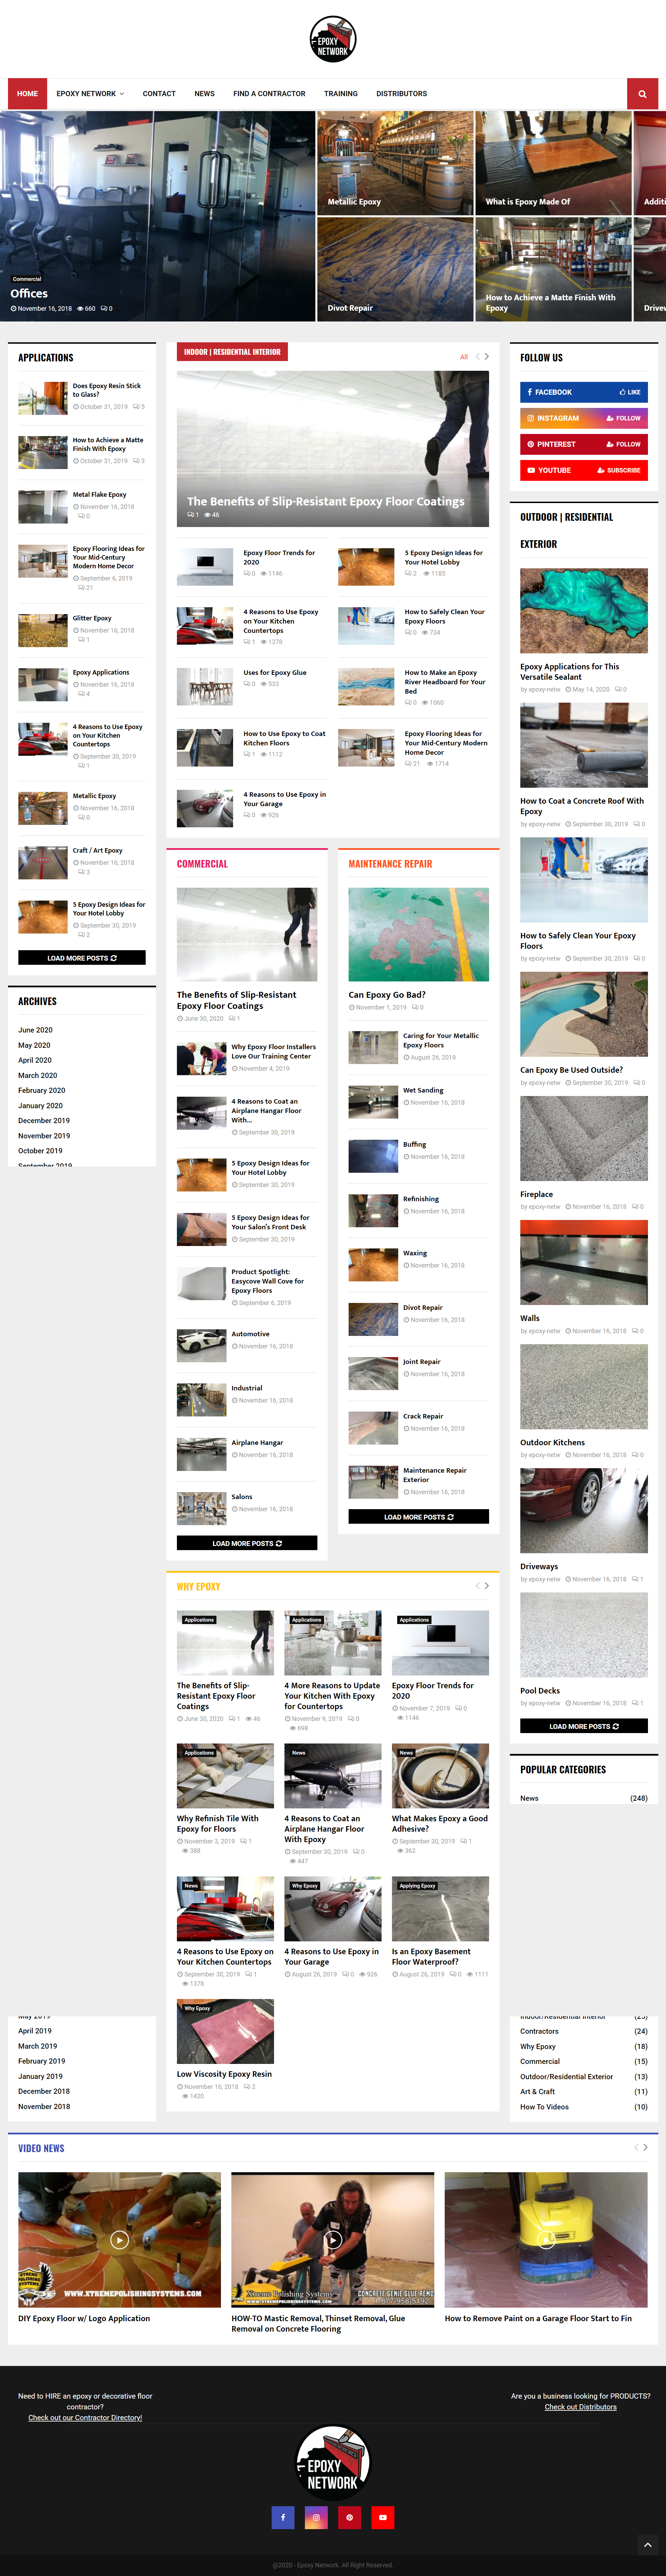666x2576 pixels.
Task: Open Is an Epoxy Basement Floor Waterproof
Action: pyautogui.click(x=432, y=1957)
